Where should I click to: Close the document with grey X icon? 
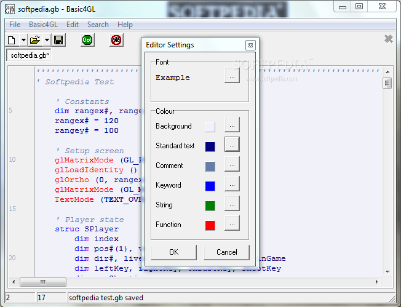coord(389,39)
